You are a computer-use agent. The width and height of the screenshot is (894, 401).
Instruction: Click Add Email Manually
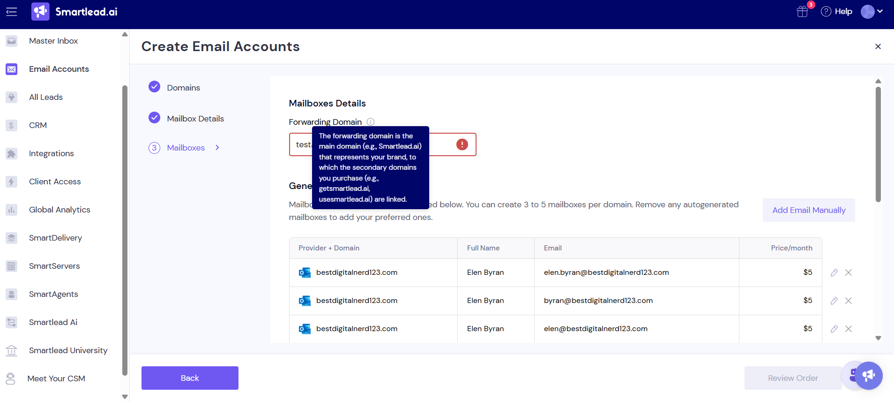coord(809,210)
